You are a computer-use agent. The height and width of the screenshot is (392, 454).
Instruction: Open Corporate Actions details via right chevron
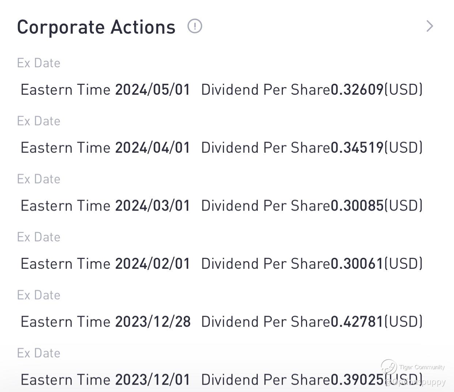click(x=430, y=26)
